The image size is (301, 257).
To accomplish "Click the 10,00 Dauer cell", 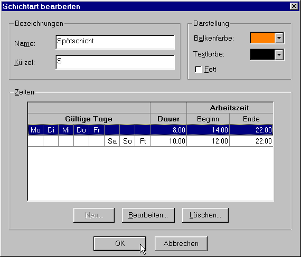I will pos(168,141).
